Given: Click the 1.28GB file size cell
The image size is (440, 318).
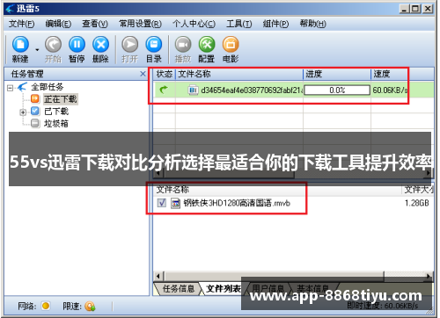Looking at the screenshot, I should [x=417, y=203].
